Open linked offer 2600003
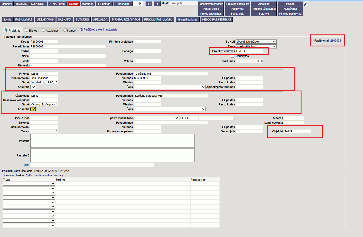 coord(336,41)
